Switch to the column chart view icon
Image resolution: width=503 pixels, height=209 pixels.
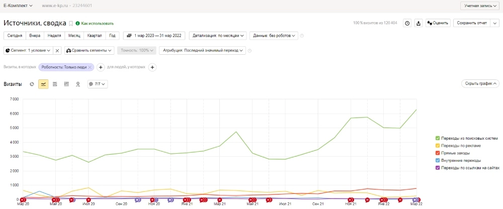(x=66, y=84)
